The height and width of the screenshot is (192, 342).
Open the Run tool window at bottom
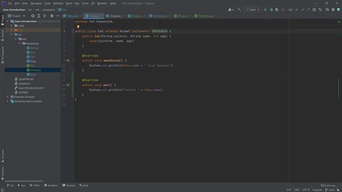pyautogui.click(x=21, y=186)
